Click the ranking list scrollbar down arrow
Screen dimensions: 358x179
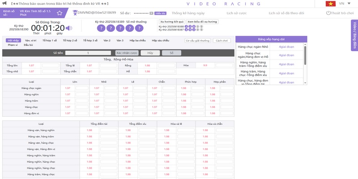coord(306,83)
